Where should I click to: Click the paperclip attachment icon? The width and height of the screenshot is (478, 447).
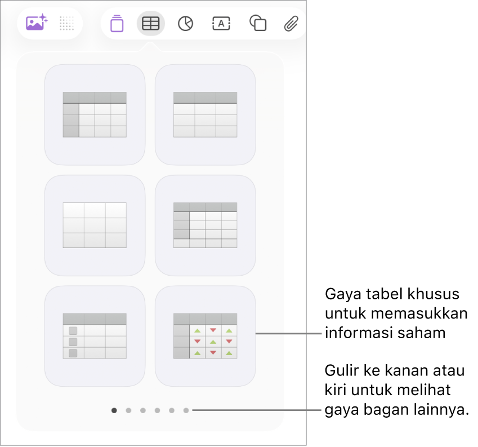tap(291, 24)
